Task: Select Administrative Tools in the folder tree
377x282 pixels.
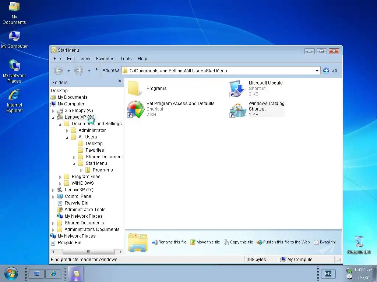Action: (x=85, y=210)
